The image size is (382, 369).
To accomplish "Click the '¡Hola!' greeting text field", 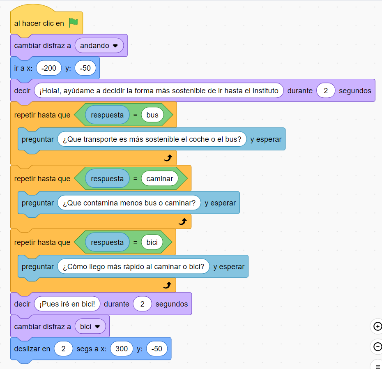I will coord(159,91).
